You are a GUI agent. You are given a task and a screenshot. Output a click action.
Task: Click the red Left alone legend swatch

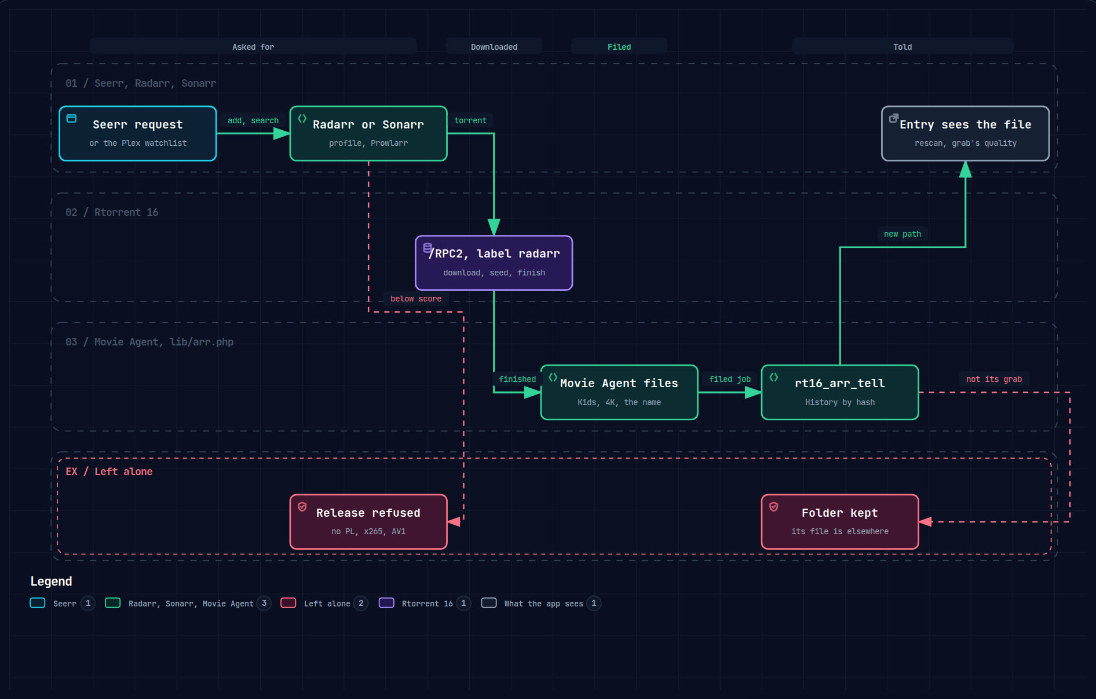pos(288,603)
